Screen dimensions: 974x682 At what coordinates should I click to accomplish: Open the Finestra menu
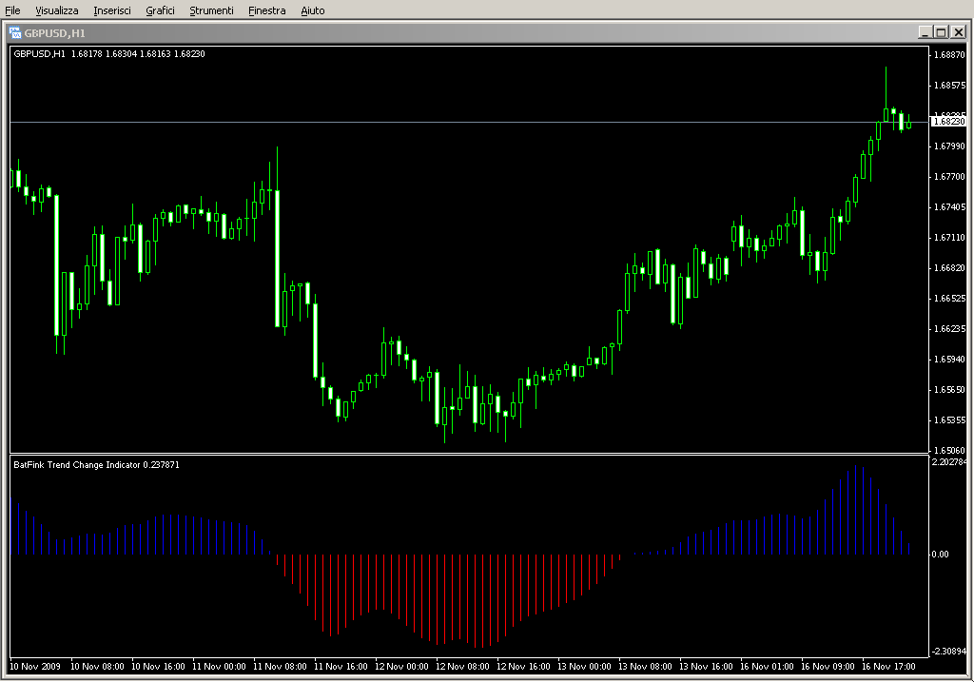pyautogui.click(x=266, y=10)
